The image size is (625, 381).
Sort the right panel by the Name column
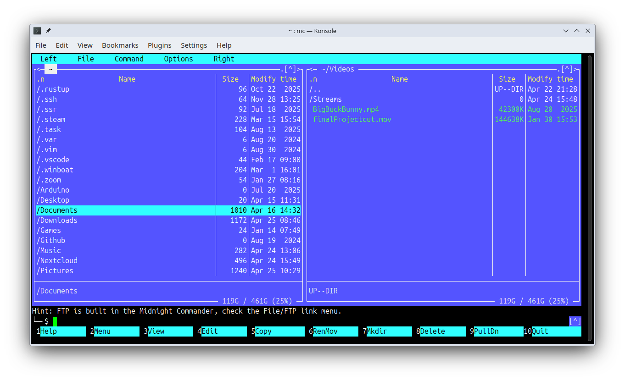coord(399,79)
